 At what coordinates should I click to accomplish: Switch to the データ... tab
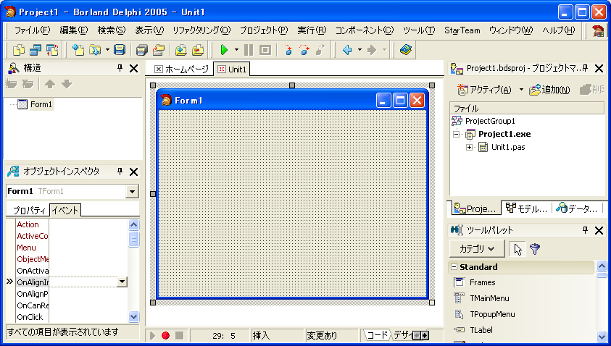point(577,208)
